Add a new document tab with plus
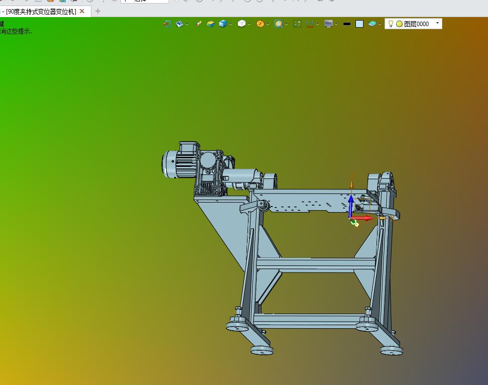Image resolution: width=488 pixels, height=385 pixels. pyautogui.click(x=98, y=11)
